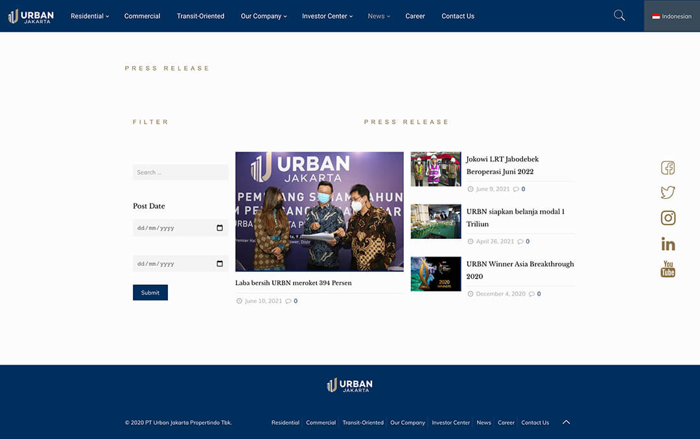
Task: Click the YouTube social icon
Action: point(668,269)
